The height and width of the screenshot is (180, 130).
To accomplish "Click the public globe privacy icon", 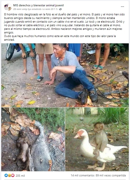I will point(60,9).
